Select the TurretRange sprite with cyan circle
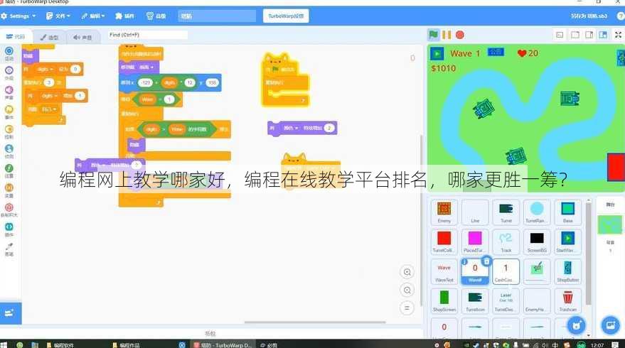The height and width of the screenshot is (348, 625). (x=537, y=212)
